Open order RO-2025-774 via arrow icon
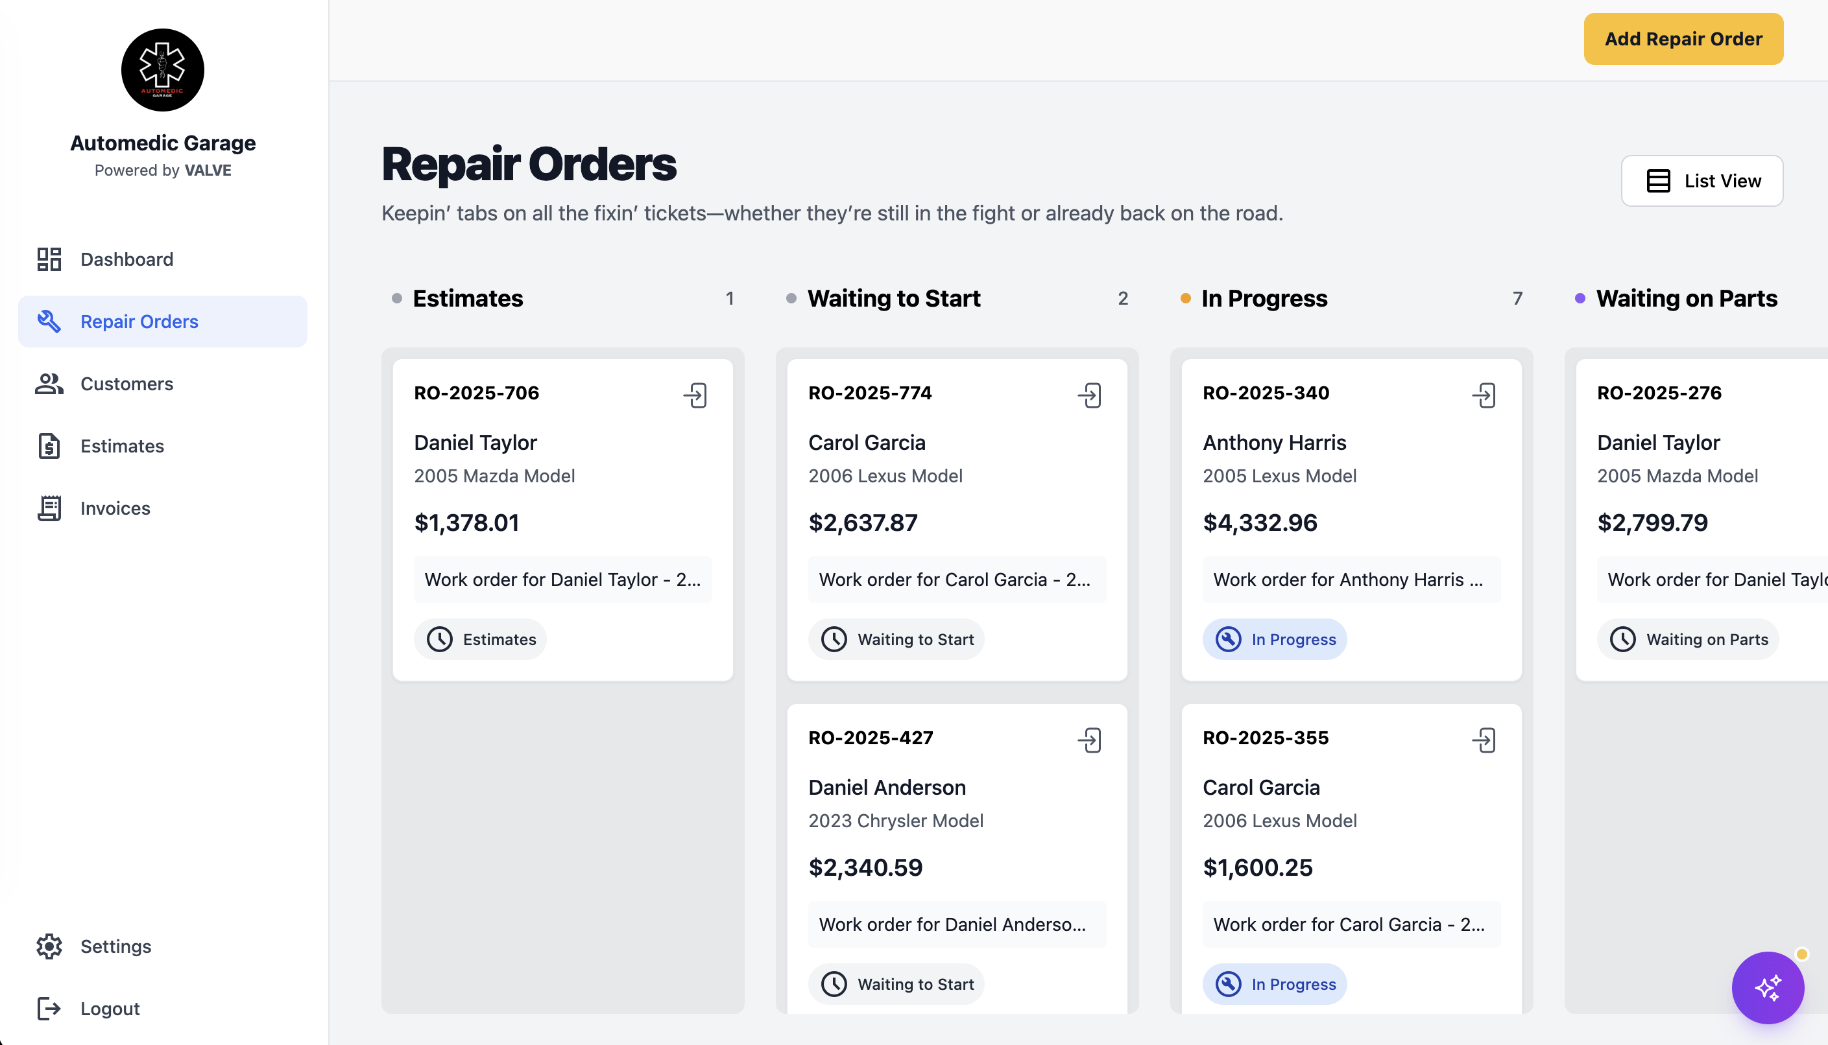1828x1045 pixels. [1089, 395]
